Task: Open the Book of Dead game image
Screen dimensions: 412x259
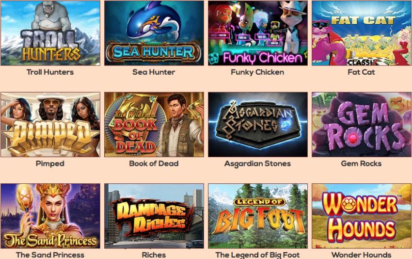Action: tap(154, 124)
